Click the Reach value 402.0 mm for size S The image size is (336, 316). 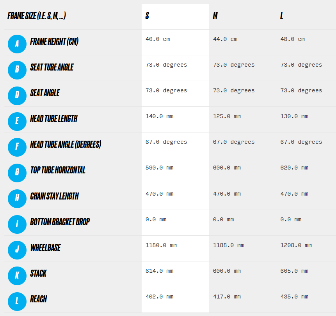click(159, 297)
